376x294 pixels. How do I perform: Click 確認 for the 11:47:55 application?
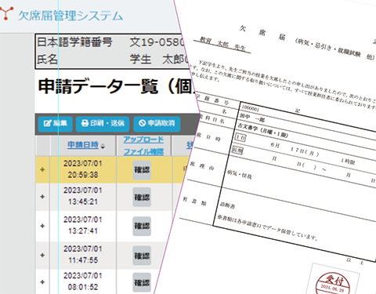(142, 256)
